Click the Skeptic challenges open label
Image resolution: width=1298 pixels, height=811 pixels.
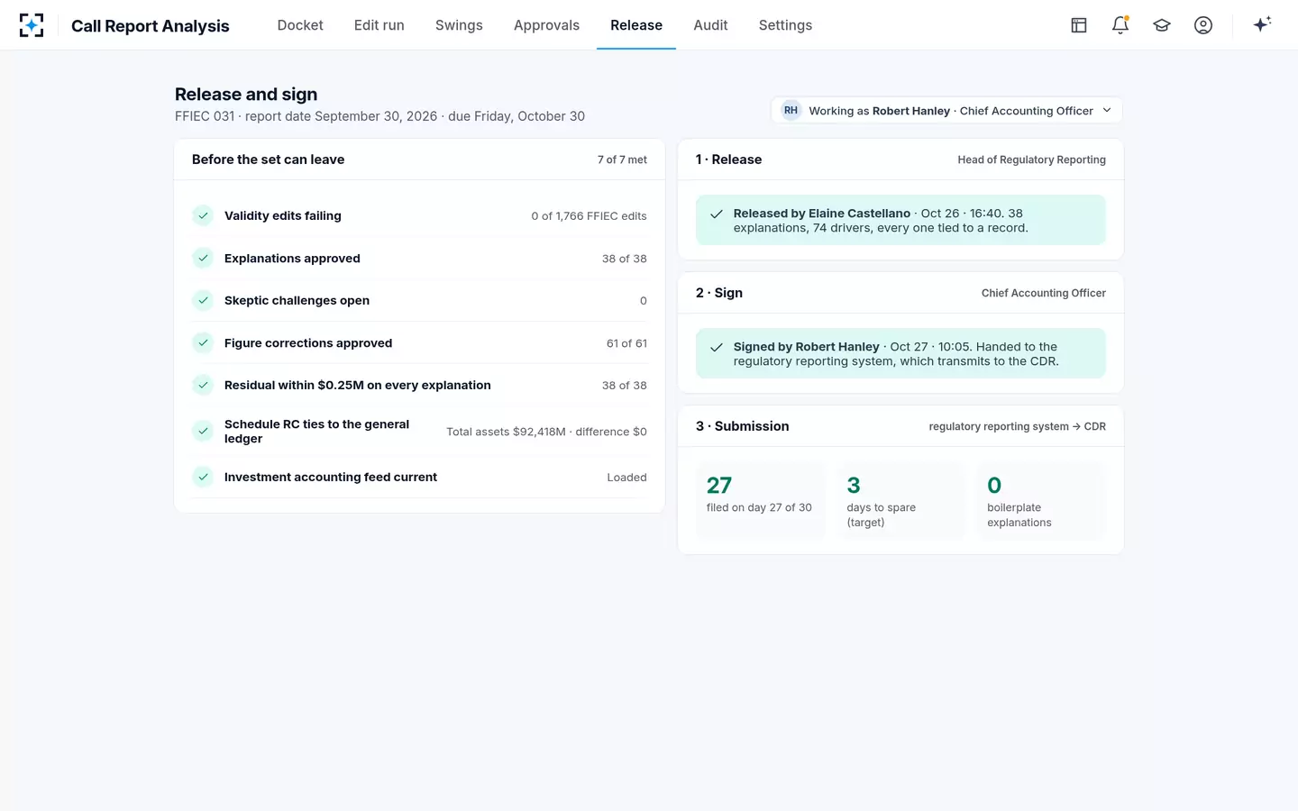pos(297,300)
